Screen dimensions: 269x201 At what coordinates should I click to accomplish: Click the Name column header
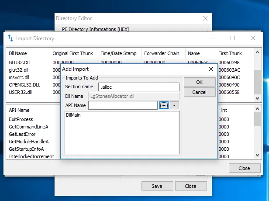pyautogui.click(x=200, y=53)
